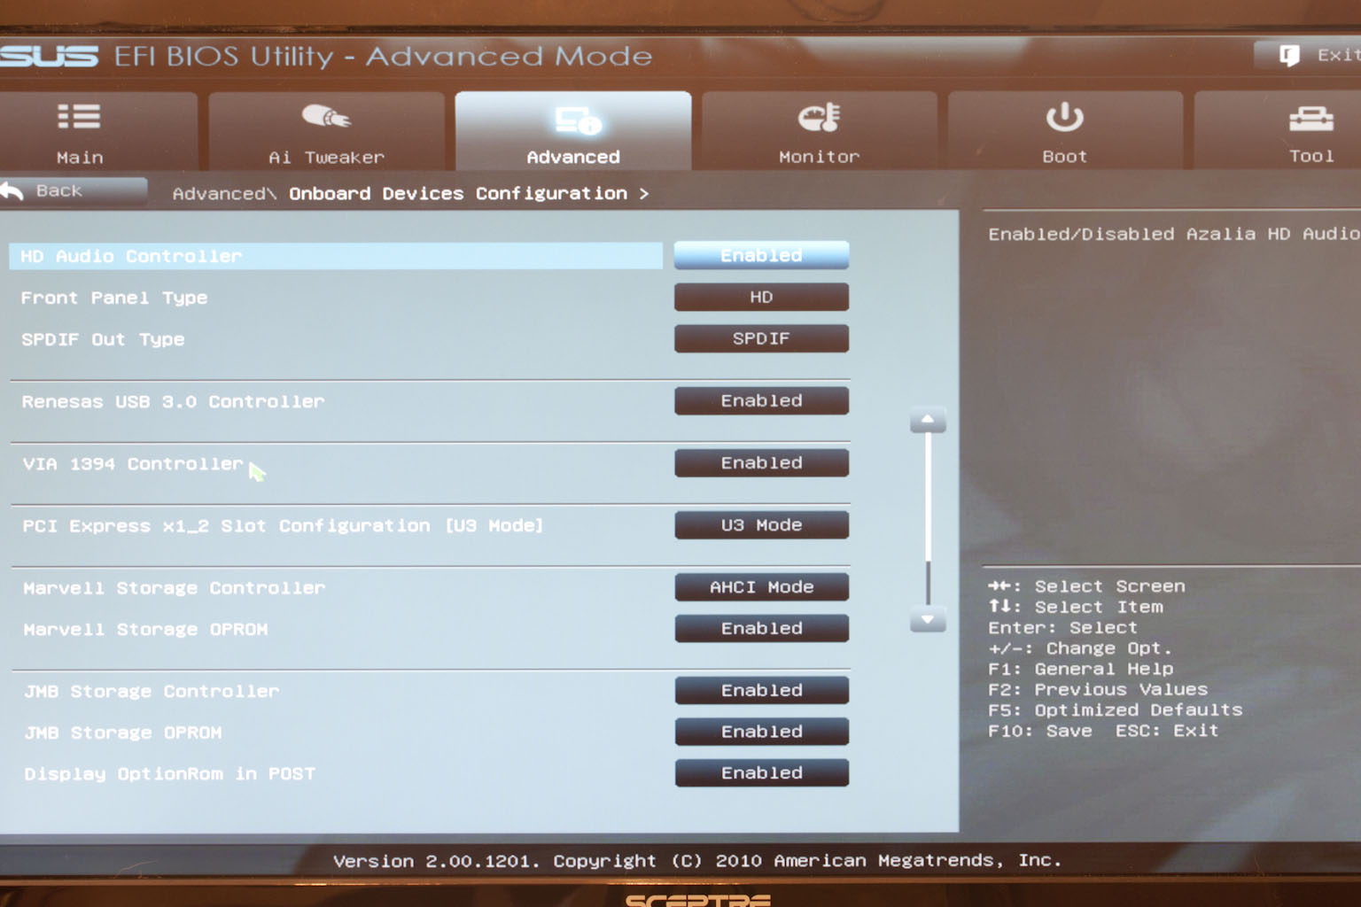Select the SPDIF Out Type label

click(x=103, y=339)
